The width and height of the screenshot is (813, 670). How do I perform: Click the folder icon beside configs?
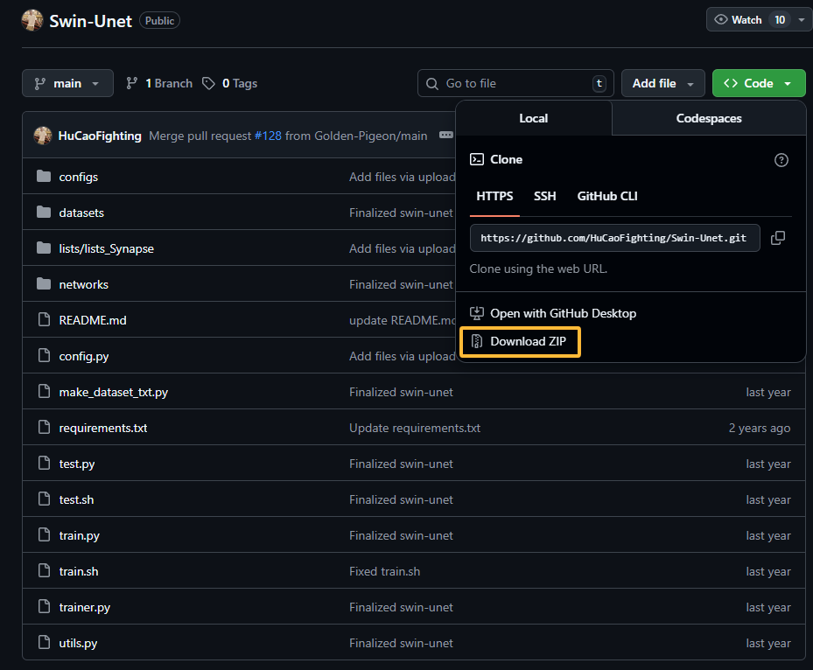(x=44, y=176)
